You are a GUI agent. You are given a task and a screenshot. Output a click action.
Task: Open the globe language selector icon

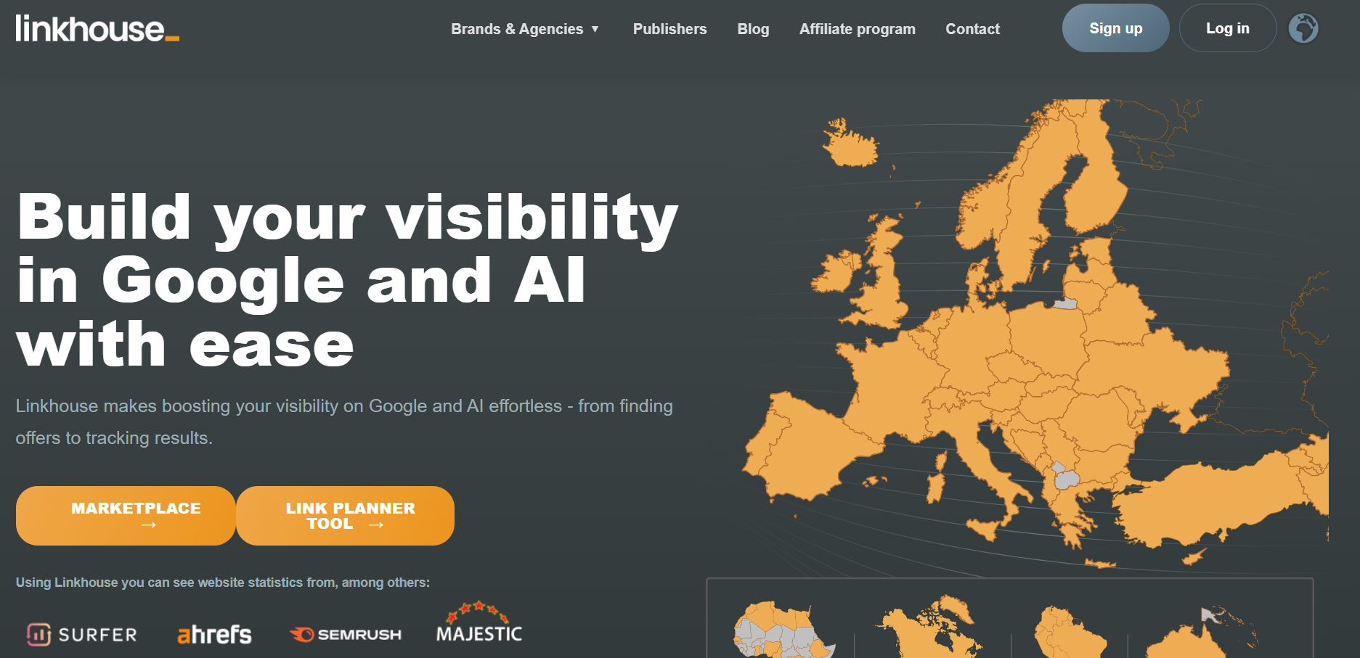(1303, 28)
